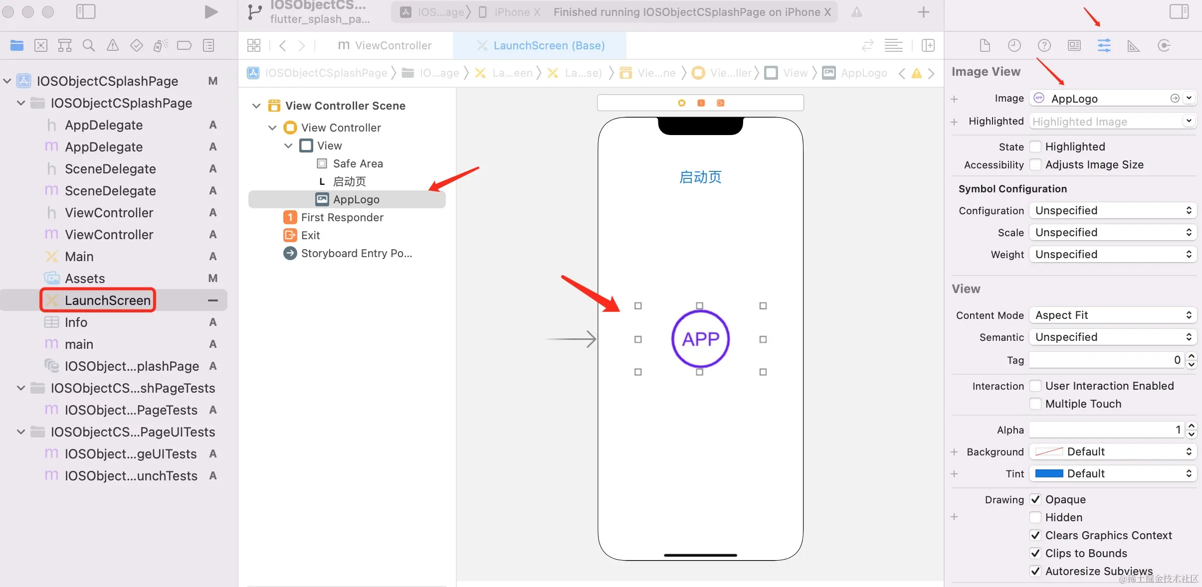Toggle the left navigator sidebar
Image resolution: width=1202 pixels, height=587 pixels.
[85, 12]
